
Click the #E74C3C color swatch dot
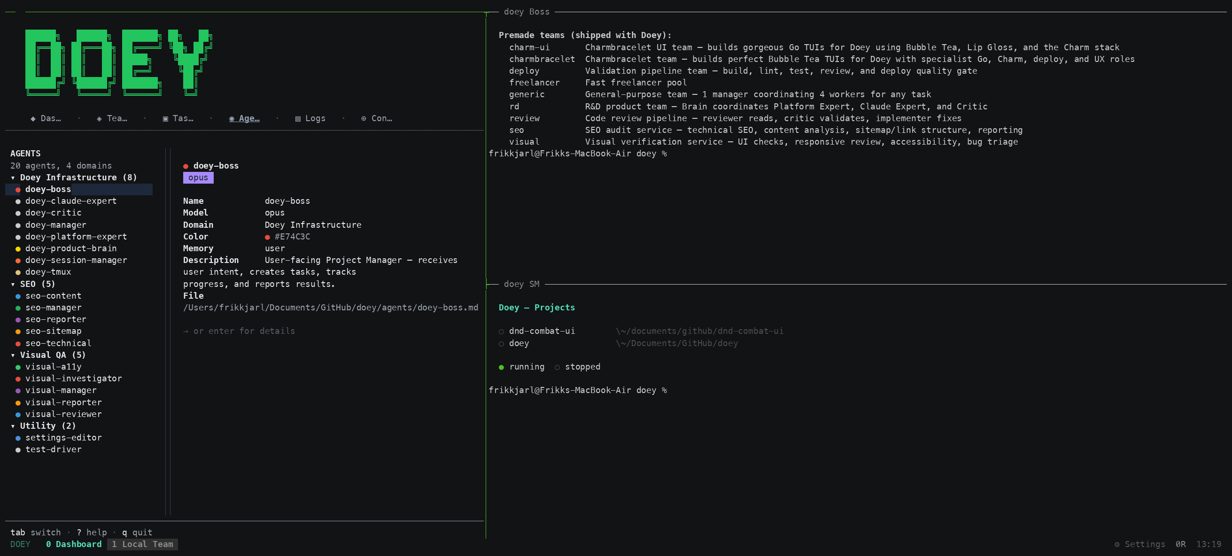[267, 237]
